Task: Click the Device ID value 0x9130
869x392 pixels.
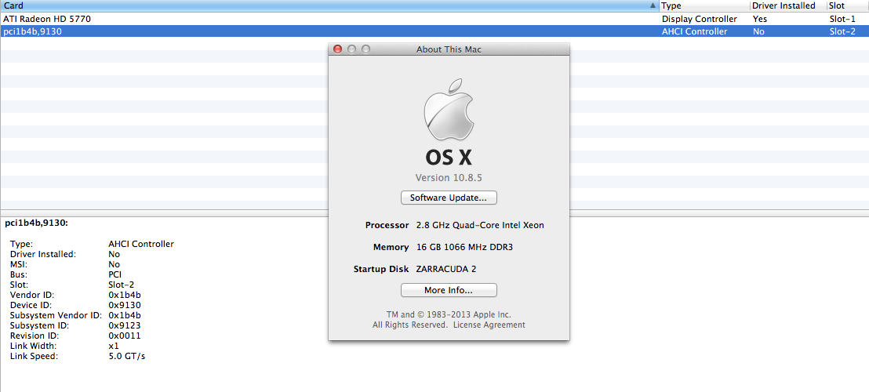Action: point(125,305)
